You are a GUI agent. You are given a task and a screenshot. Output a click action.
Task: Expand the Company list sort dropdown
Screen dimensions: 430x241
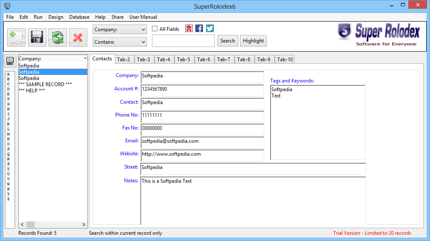(x=85, y=59)
